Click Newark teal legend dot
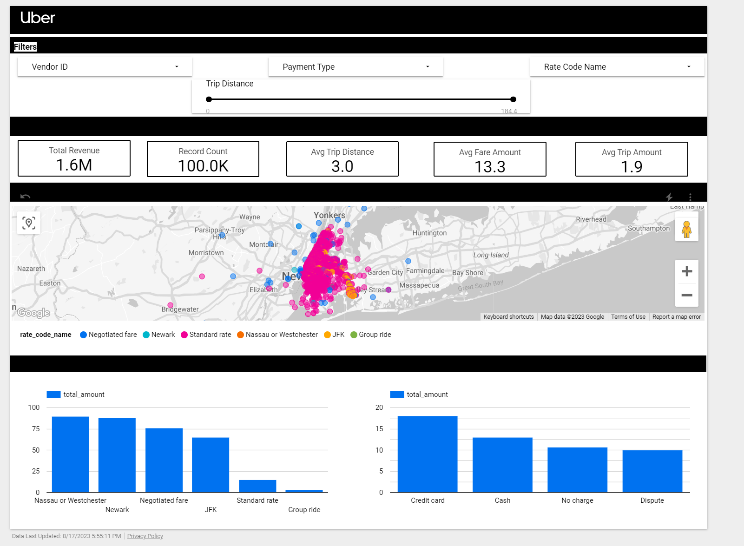The width and height of the screenshot is (744, 546). pyautogui.click(x=146, y=335)
